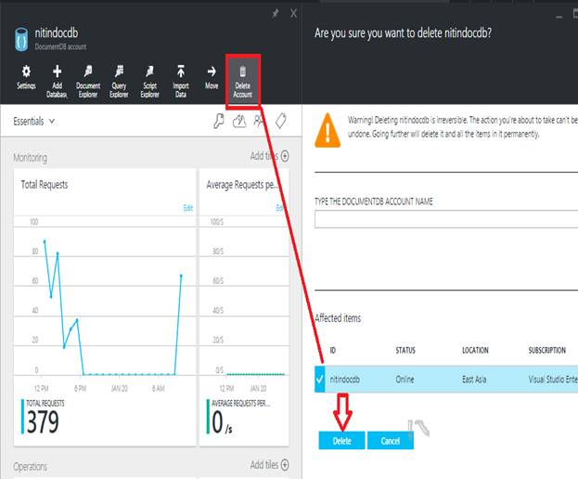Open the Average Requests per second tile
The width and height of the screenshot is (578, 479).
point(244,307)
